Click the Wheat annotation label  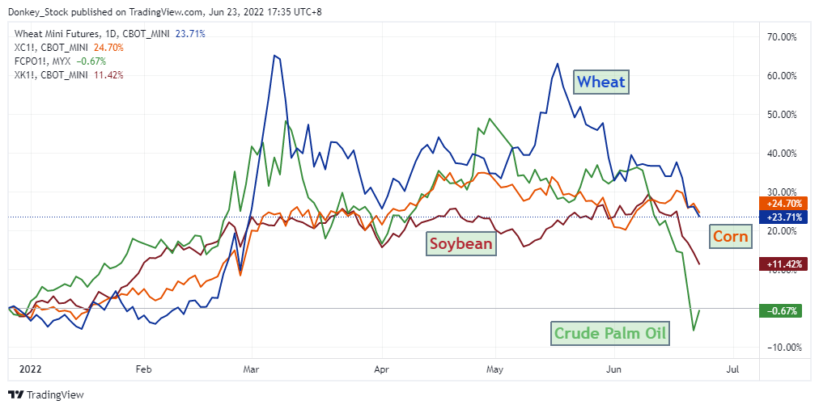(x=602, y=82)
